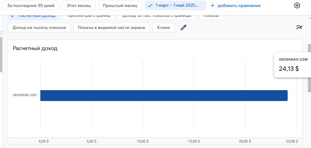The height and width of the screenshot is (148, 311).
Task: Click the blue okoshkah.com revenue bar
Action: point(164,95)
